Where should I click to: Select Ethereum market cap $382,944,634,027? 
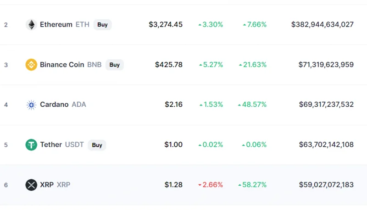(x=323, y=24)
